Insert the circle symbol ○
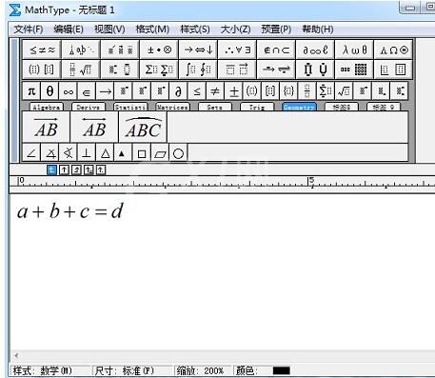 pyautogui.click(x=178, y=153)
